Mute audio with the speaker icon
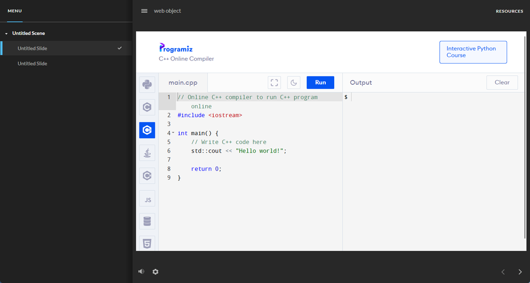This screenshot has width=530, height=283. [x=141, y=271]
